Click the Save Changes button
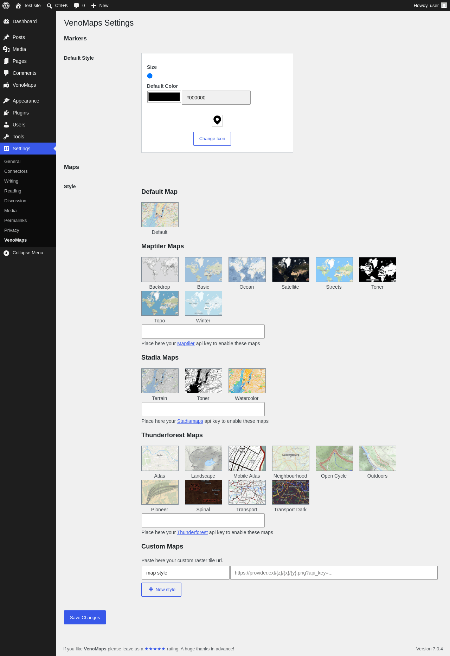Viewport: 450px width, 656px height. (85, 617)
